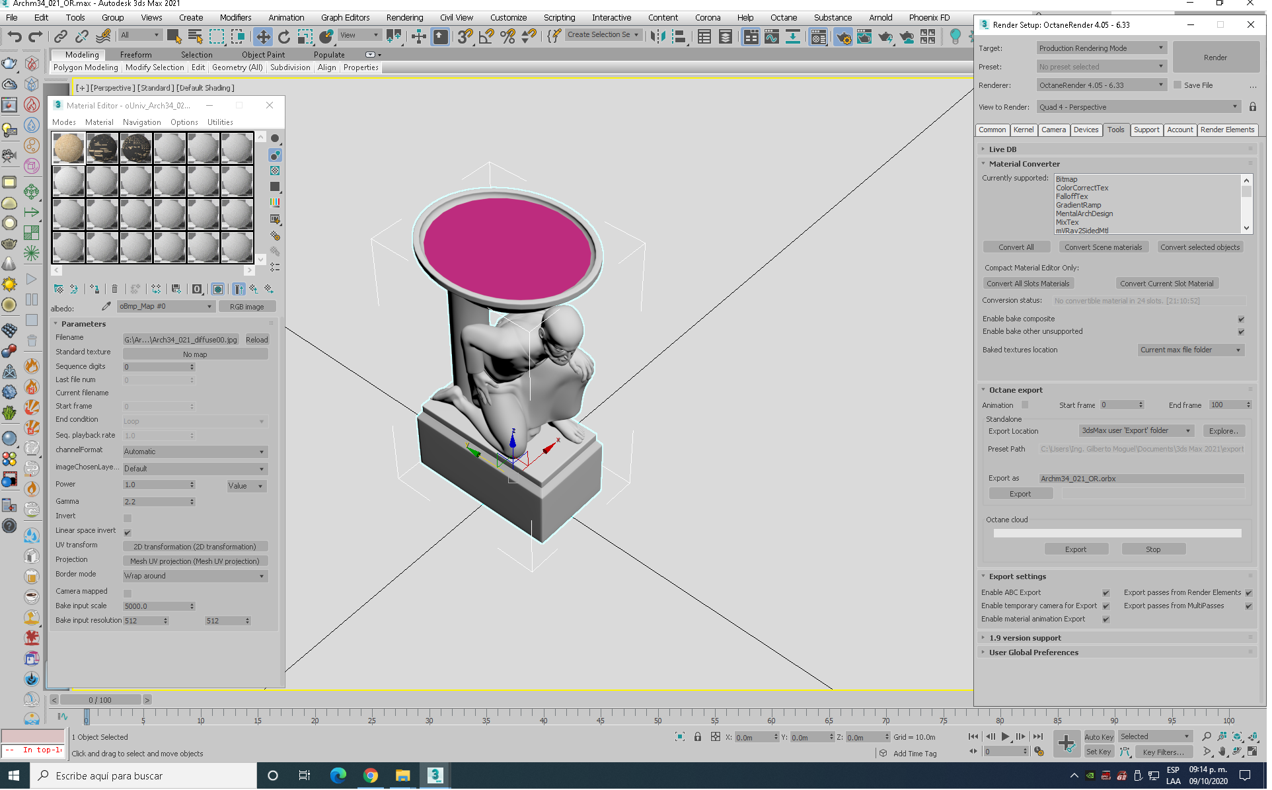Viewport: 1272px width, 790px height.
Task: Click the Select by Name icon
Action: point(196,36)
